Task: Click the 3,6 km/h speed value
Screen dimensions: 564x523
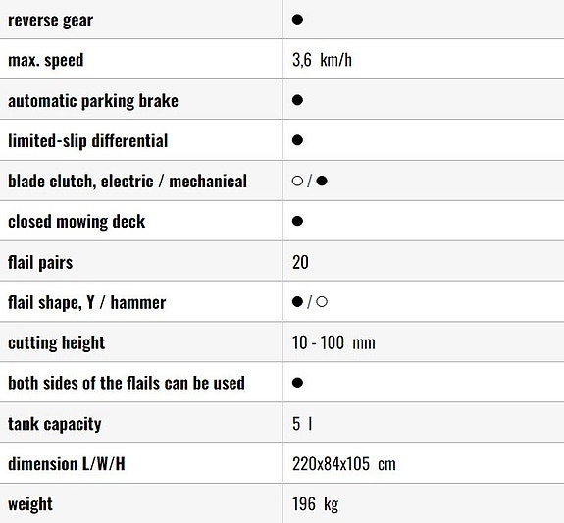Action: (x=322, y=60)
